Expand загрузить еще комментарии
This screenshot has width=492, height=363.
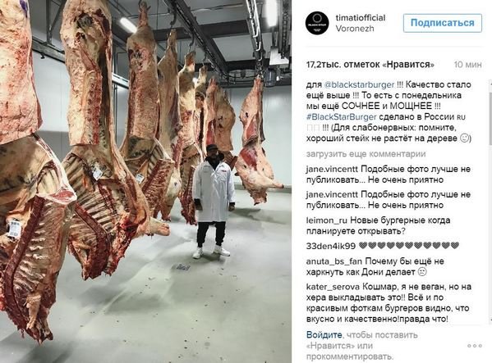[366, 154]
